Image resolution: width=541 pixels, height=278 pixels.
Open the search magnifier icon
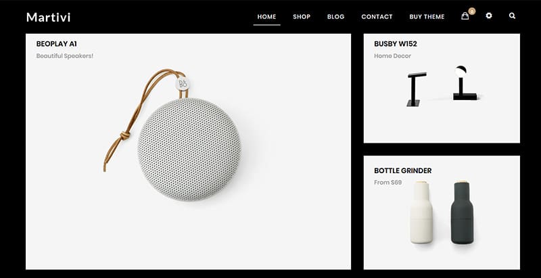512,16
